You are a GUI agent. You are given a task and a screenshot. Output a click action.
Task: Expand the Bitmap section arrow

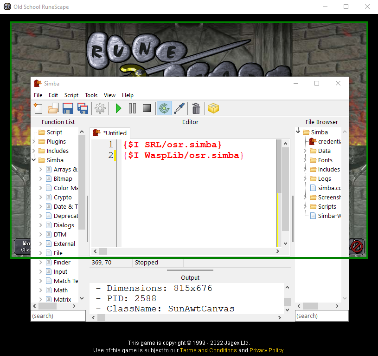(41, 178)
